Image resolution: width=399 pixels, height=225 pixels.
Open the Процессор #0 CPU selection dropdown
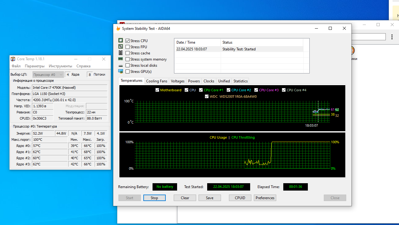pos(48,74)
